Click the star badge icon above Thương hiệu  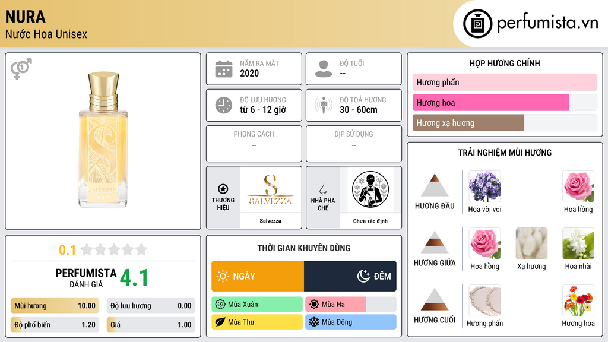coord(223,189)
